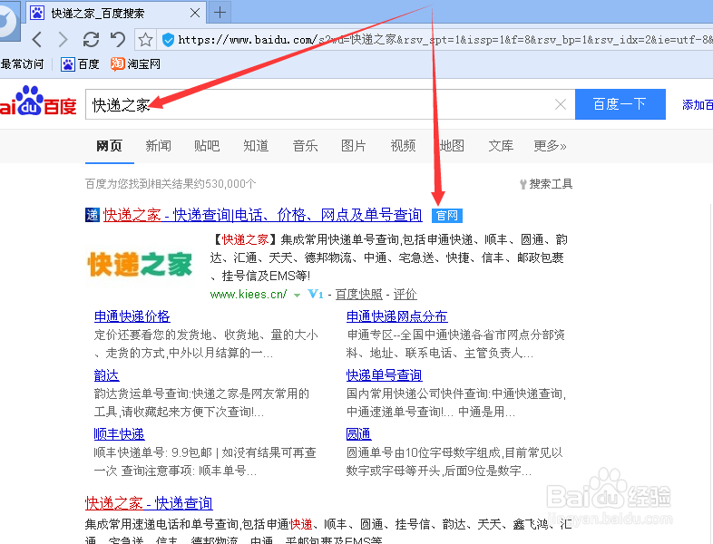Click the www.kiees.cn/ green URL
This screenshot has height=544, width=713.
point(249,295)
